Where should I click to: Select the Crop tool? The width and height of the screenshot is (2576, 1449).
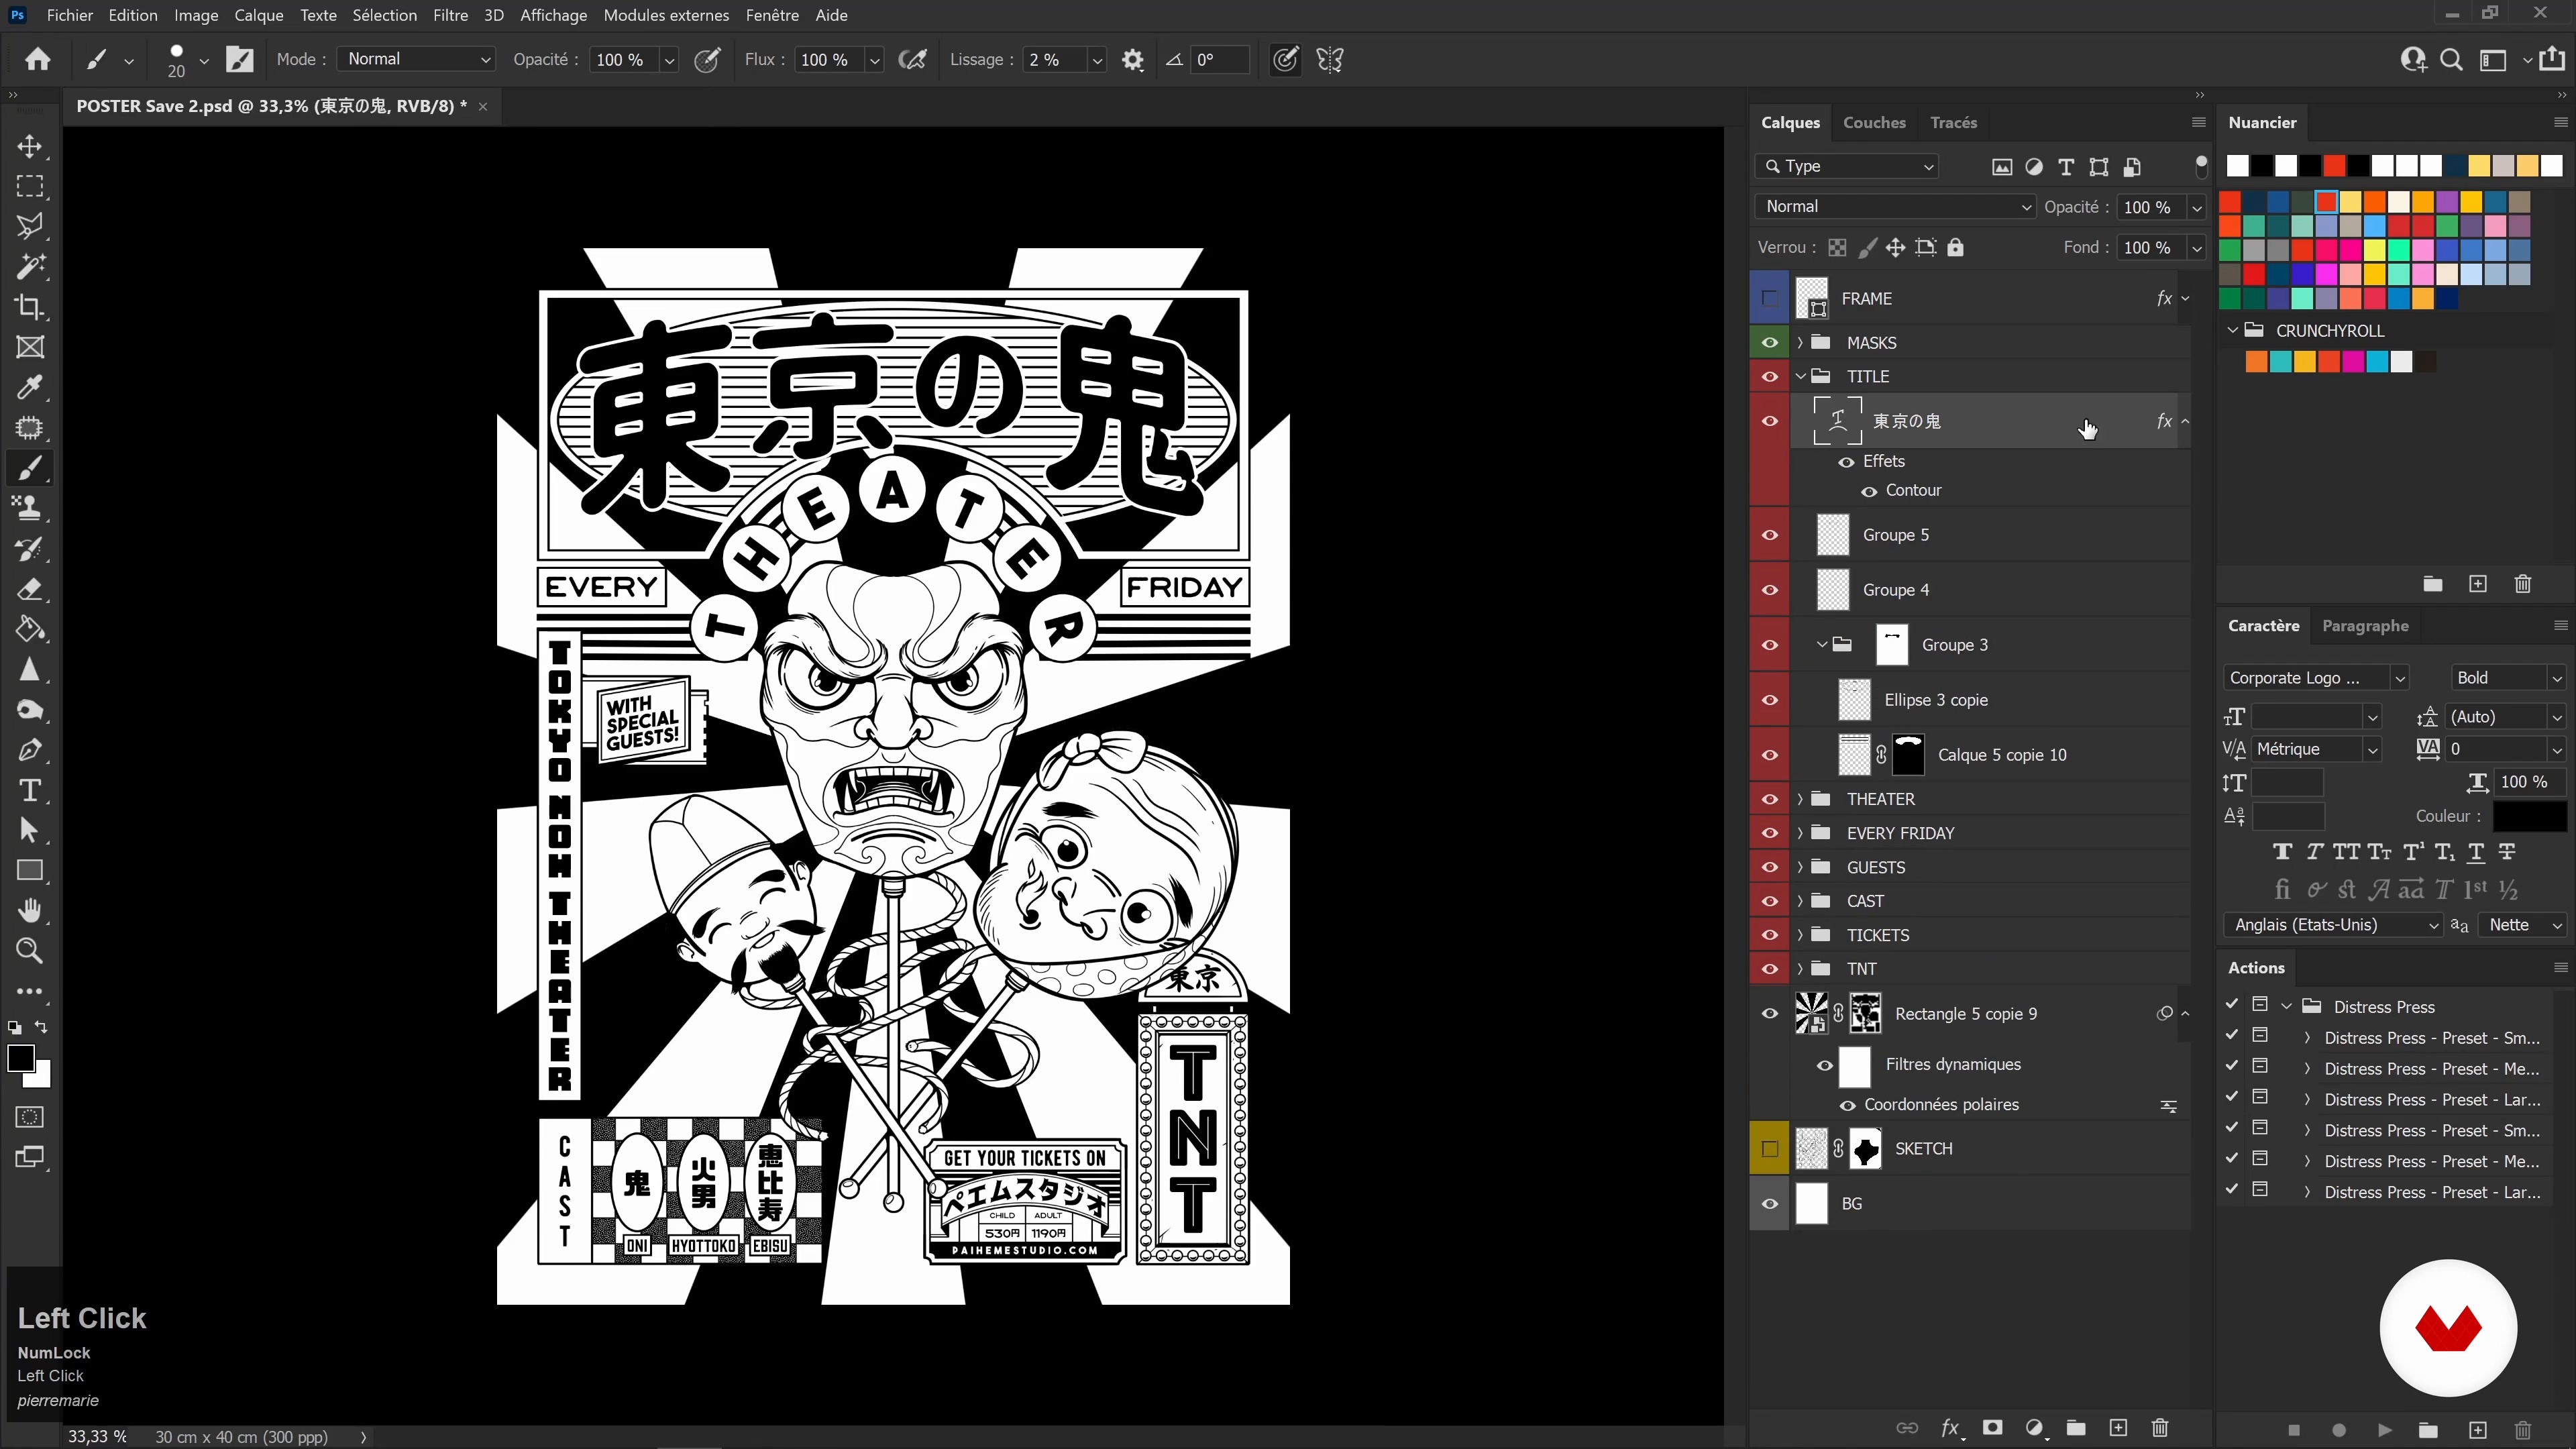pyautogui.click(x=30, y=307)
